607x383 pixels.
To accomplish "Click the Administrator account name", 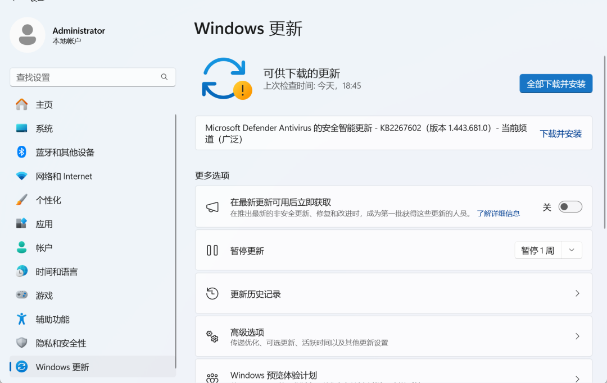I will point(79,30).
